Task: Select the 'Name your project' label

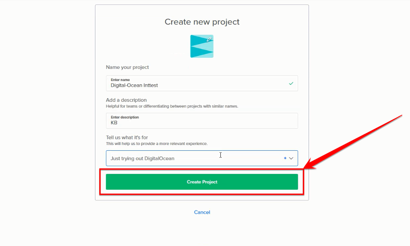Action: tap(127, 67)
